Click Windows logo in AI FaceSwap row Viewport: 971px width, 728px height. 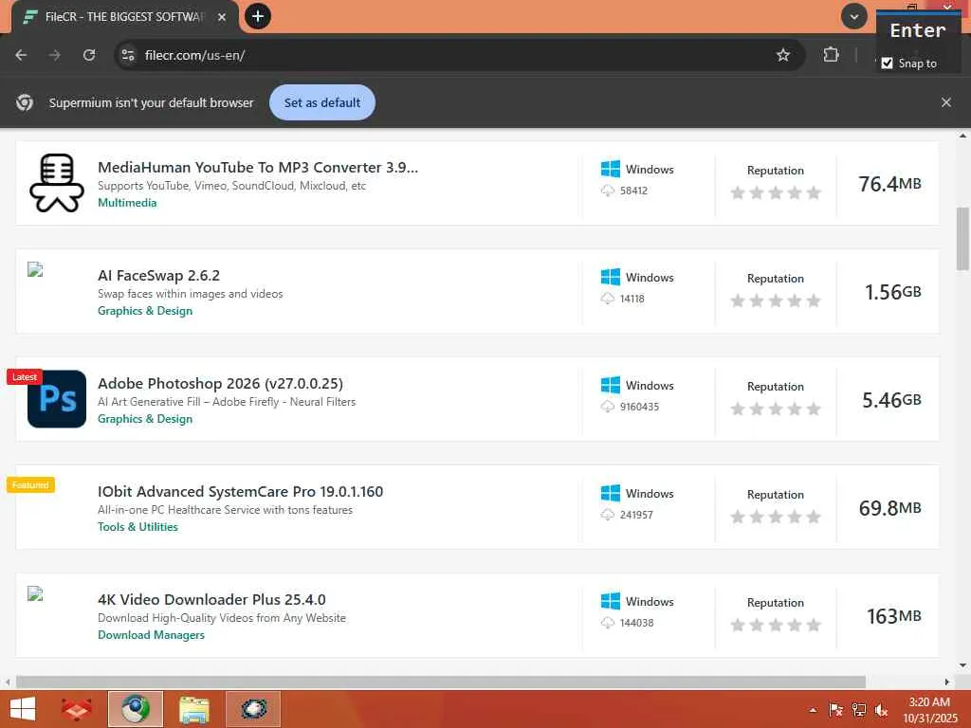[x=611, y=278]
